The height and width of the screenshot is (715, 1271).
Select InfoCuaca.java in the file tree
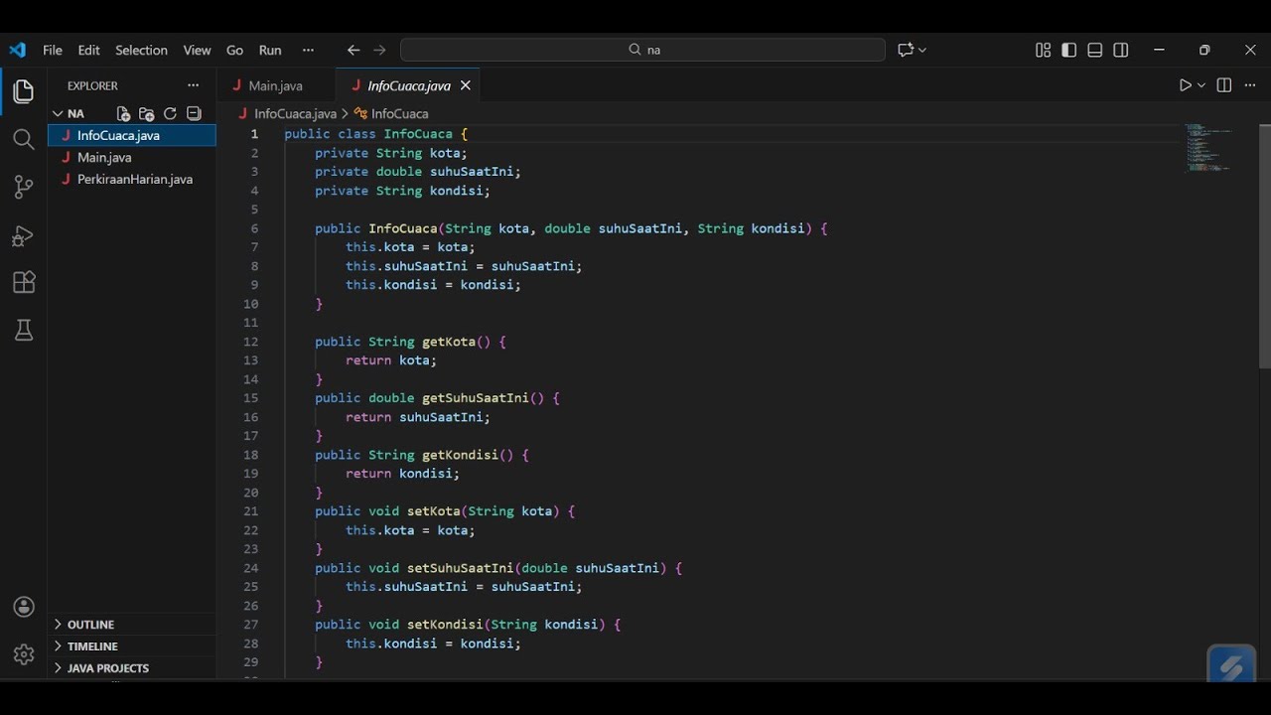pos(132,135)
